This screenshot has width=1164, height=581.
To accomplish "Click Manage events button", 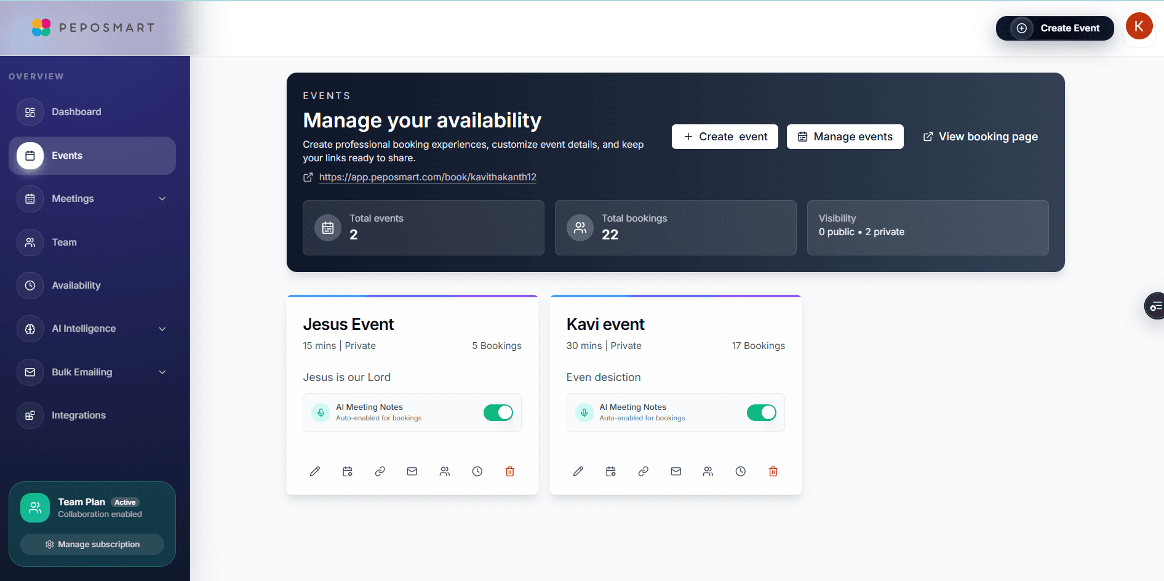I will coord(845,137).
